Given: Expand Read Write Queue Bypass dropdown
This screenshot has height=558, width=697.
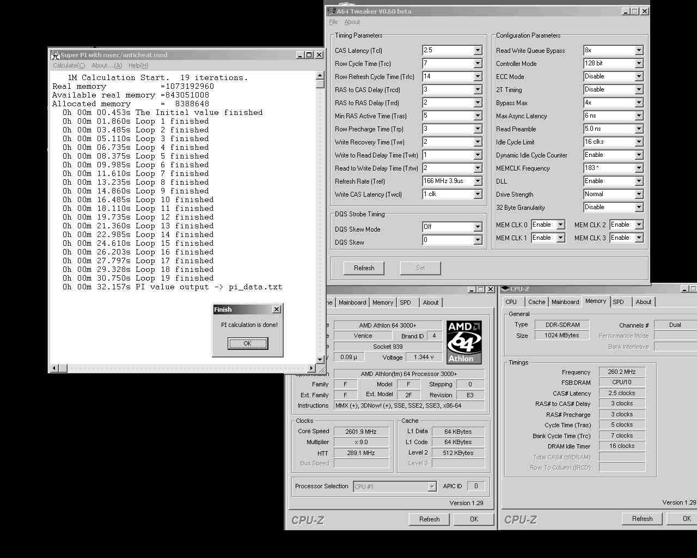Looking at the screenshot, I should click(x=639, y=50).
